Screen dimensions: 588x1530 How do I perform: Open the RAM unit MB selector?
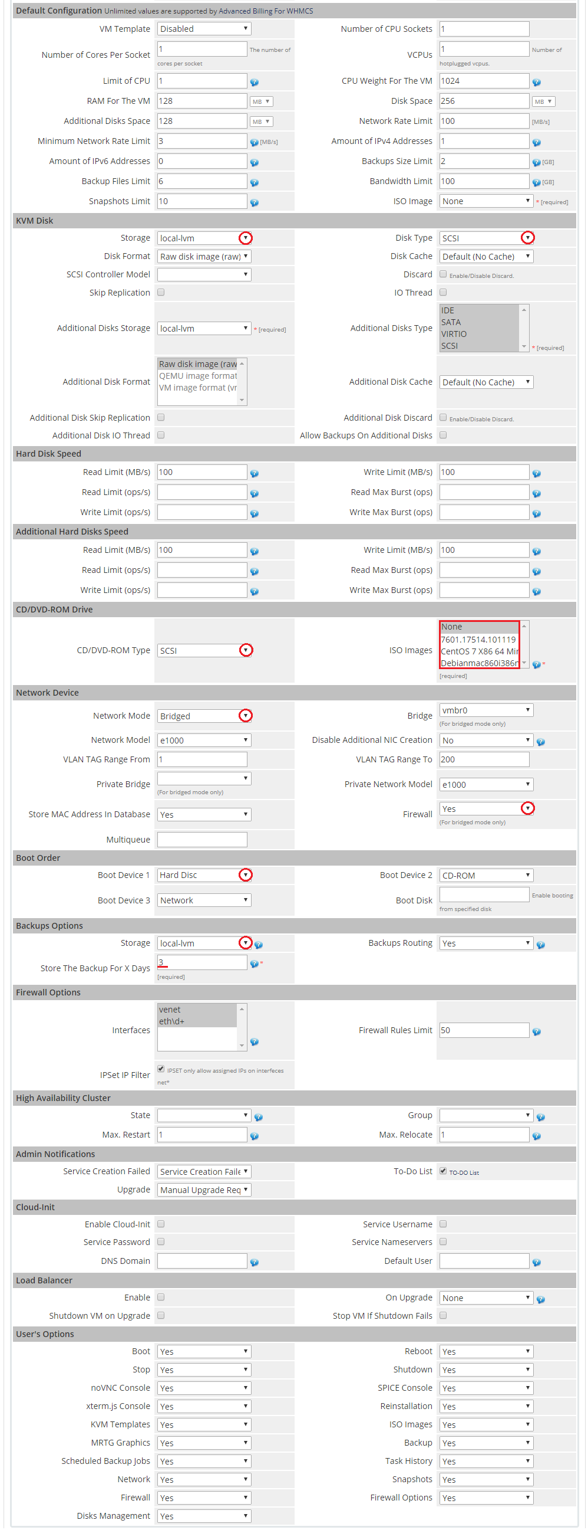click(x=261, y=101)
